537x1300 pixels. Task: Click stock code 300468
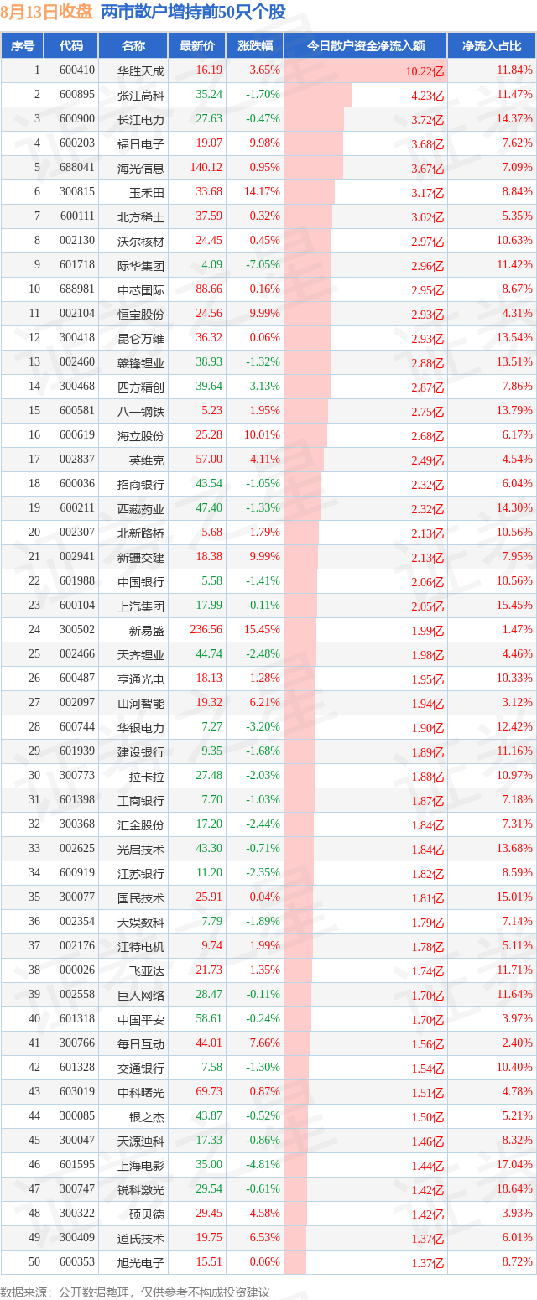[77, 387]
